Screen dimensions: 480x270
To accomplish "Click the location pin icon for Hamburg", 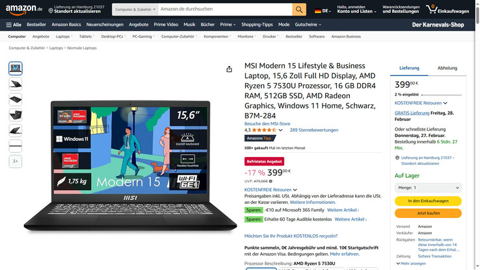I will [x=51, y=10].
